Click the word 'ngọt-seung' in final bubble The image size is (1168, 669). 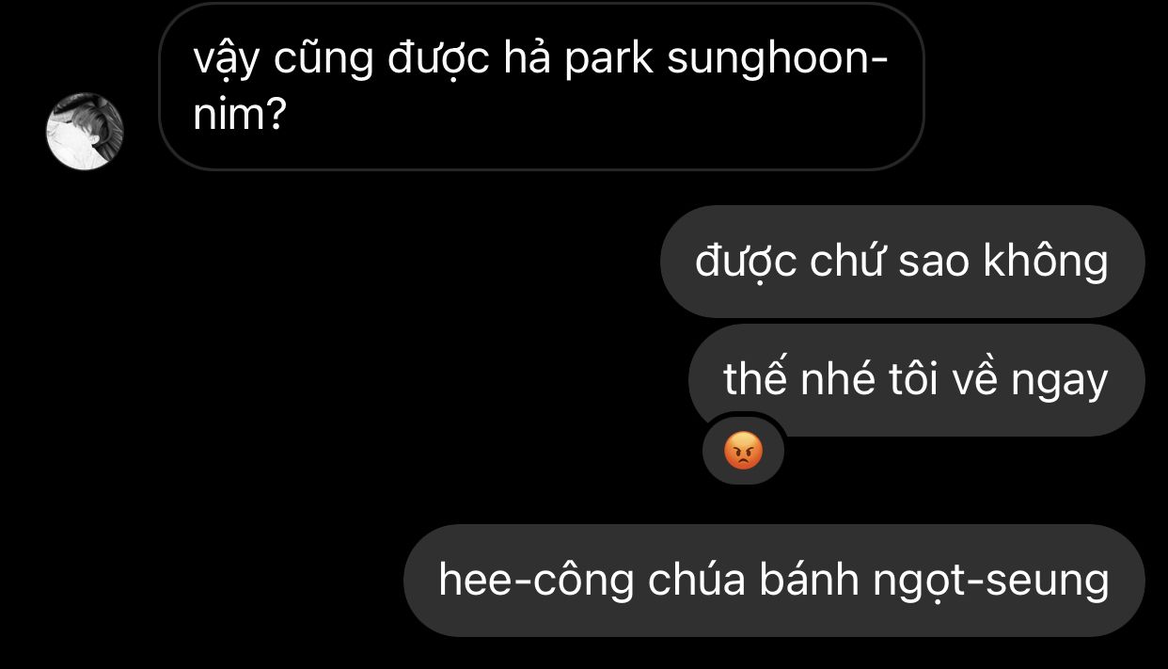click(991, 581)
